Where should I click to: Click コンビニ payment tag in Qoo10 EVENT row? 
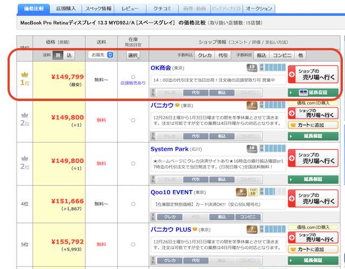tap(248, 217)
